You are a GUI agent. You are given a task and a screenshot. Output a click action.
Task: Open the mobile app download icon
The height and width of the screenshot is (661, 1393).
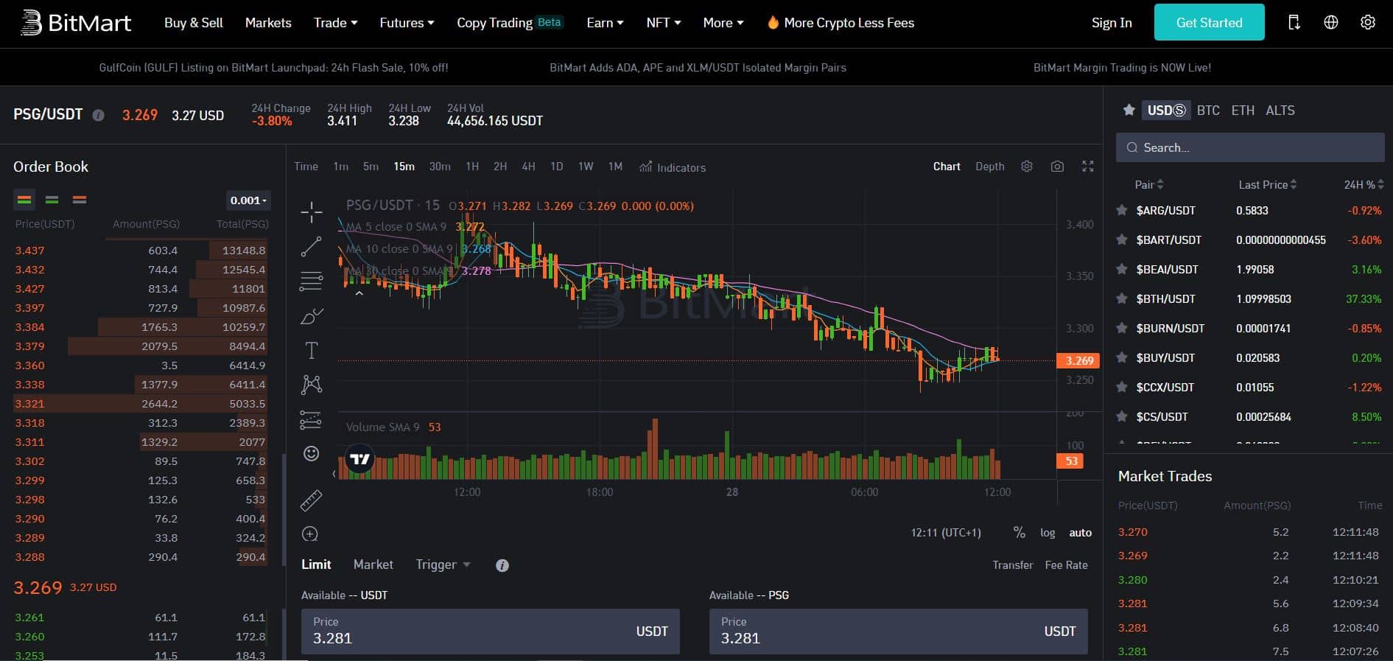pos(1294,23)
